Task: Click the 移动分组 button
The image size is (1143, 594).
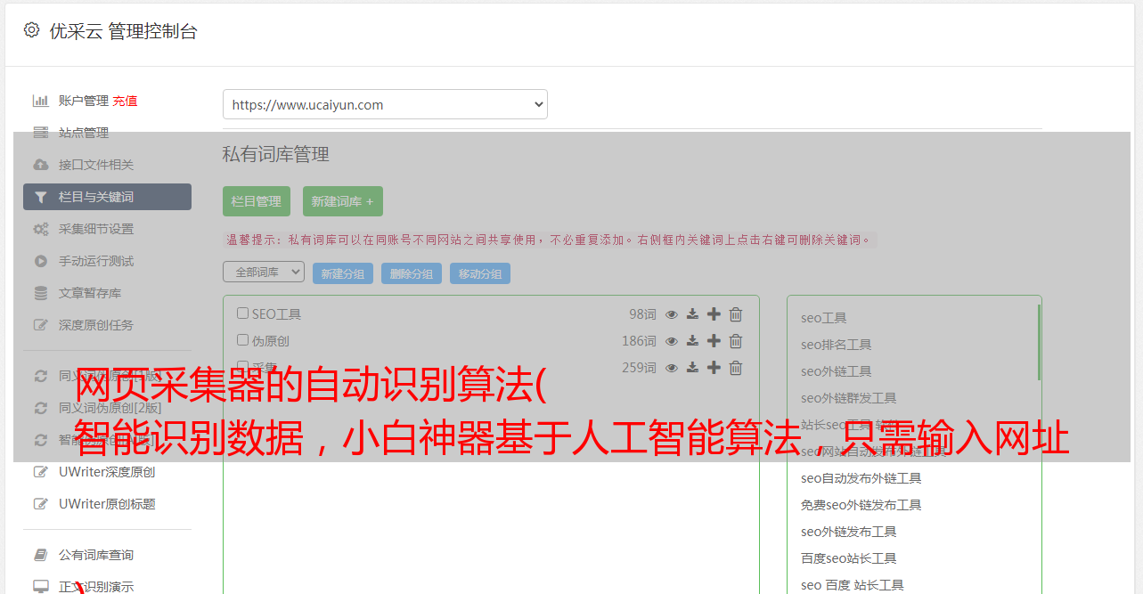Action: tap(480, 273)
